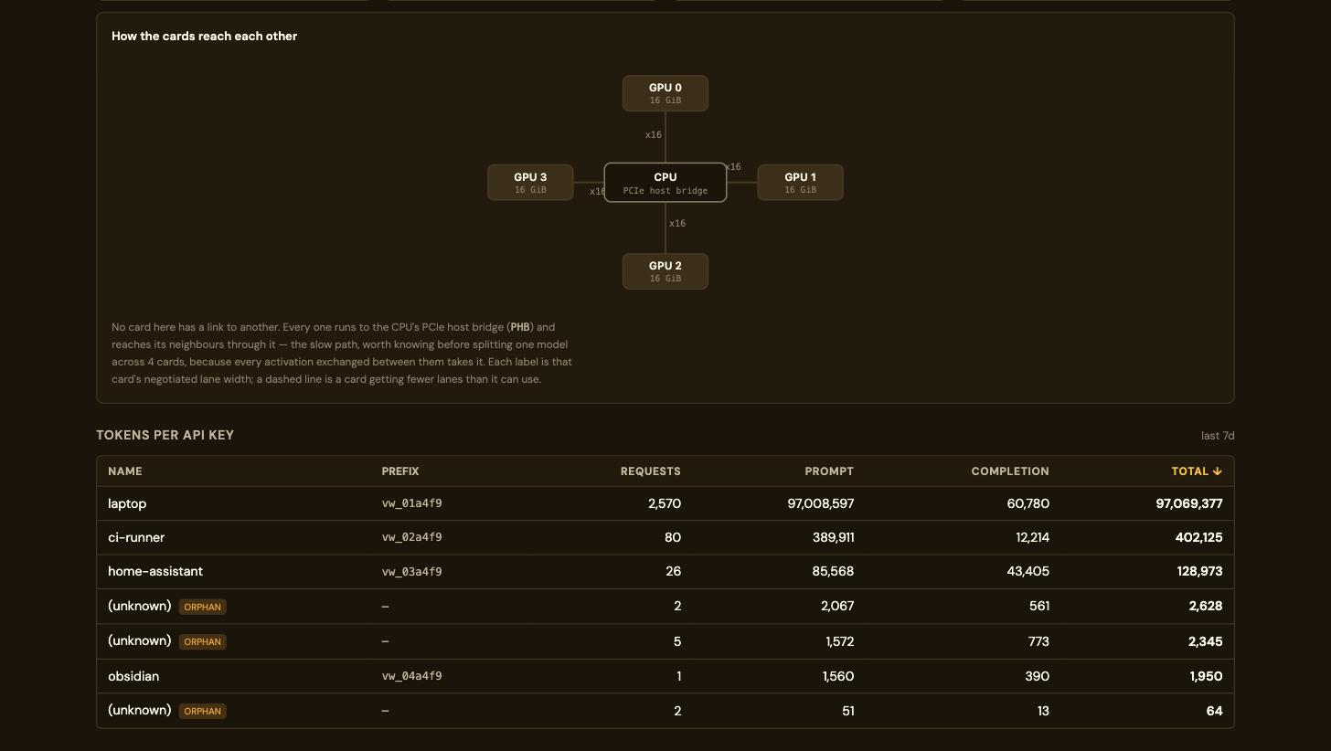Click the prompt value 389,911
Viewport: 1331px width, 751px height.
tap(833, 537)
